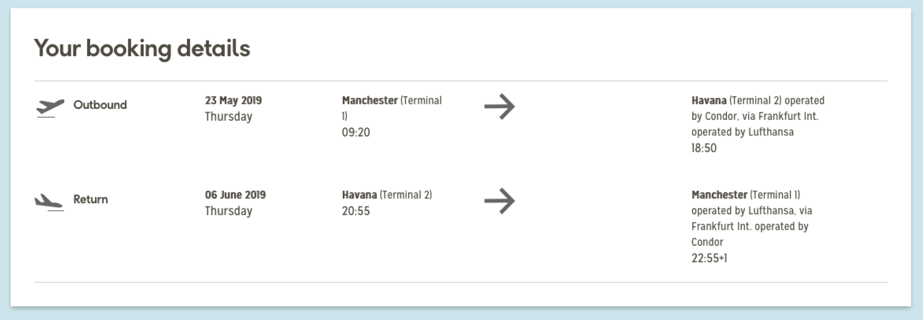This screenshot has width=923, height=320.
Task: Click the 22:55+1 return arrival time
Action: click(709, 258)
